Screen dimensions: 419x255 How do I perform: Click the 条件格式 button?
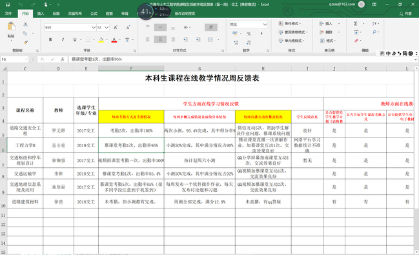(290, 23)
